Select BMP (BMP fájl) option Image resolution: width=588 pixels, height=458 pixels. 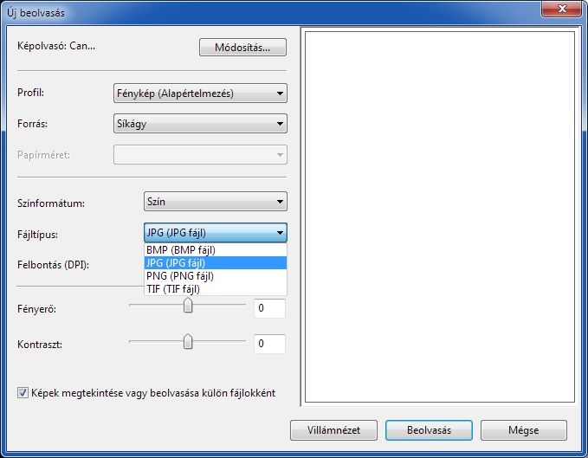216,249
